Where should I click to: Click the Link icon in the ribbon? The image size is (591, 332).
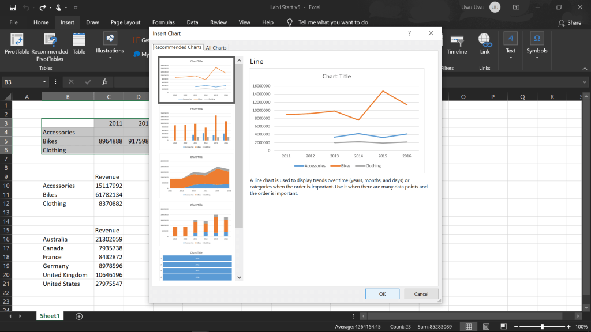(485, 43)
